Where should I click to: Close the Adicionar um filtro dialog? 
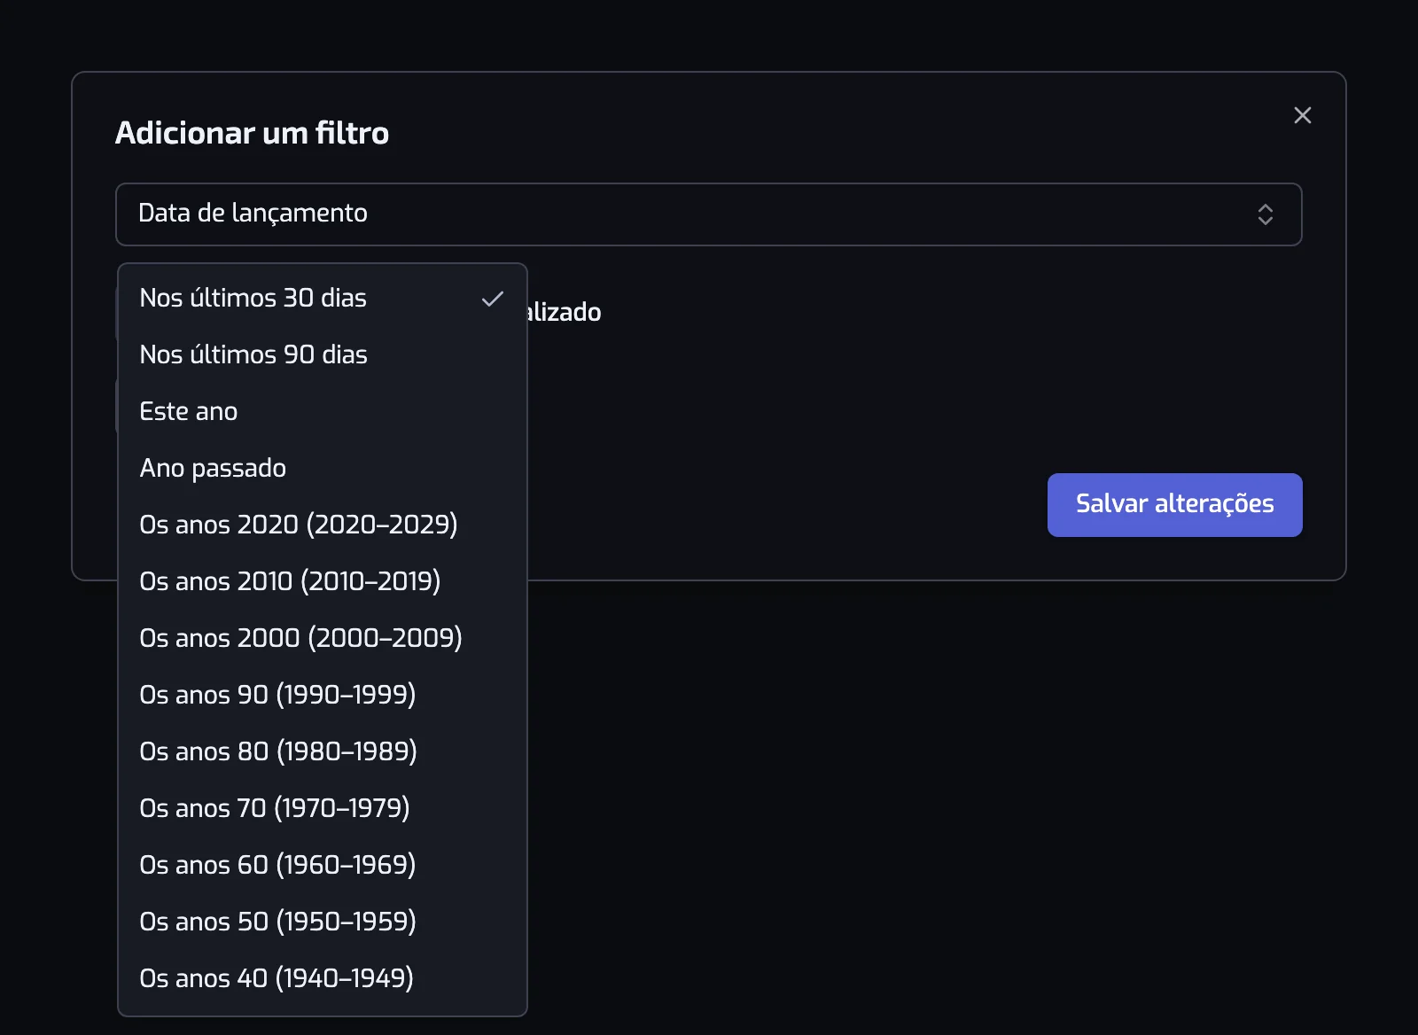[x=1302, y=115]
